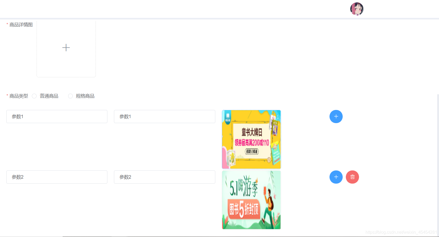Delete the 参数2 row with red trash button
The image size is (439, 237).
point(352,177)
